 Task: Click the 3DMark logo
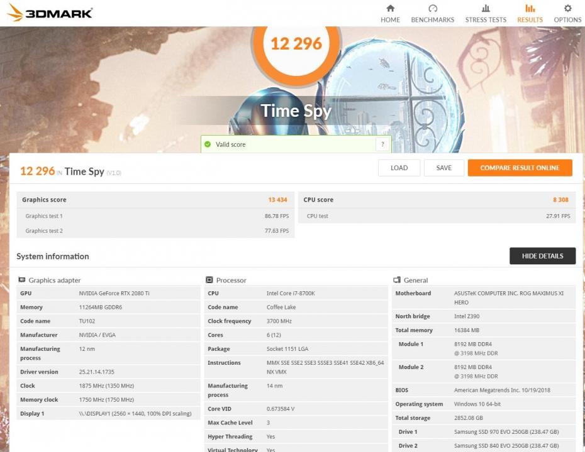pos(50,13)
